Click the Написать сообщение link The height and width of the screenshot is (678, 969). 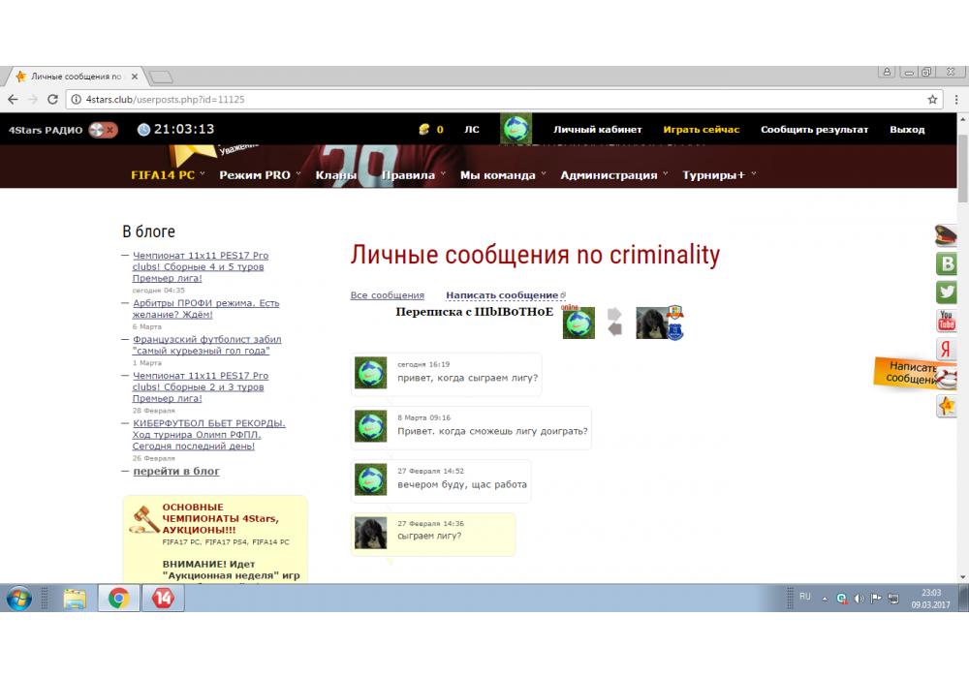coord(502,295)
